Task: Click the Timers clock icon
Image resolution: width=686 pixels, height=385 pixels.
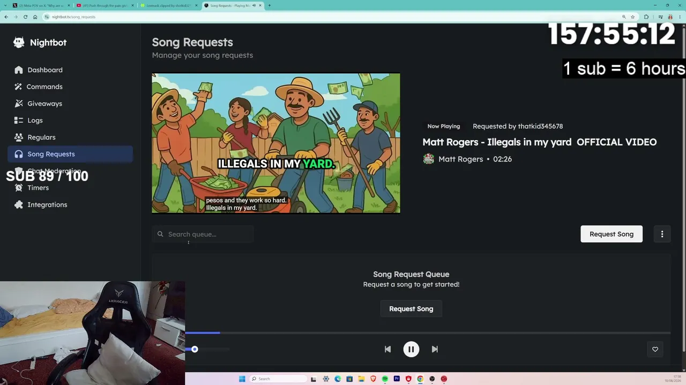Action: [x=19, y=188]
